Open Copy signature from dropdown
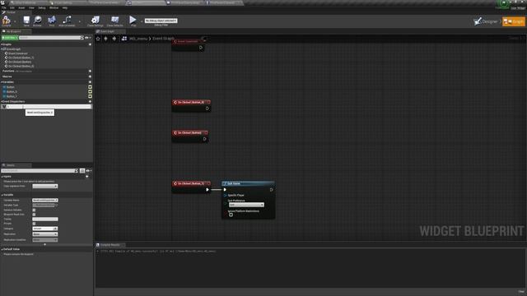 (45, 187)
